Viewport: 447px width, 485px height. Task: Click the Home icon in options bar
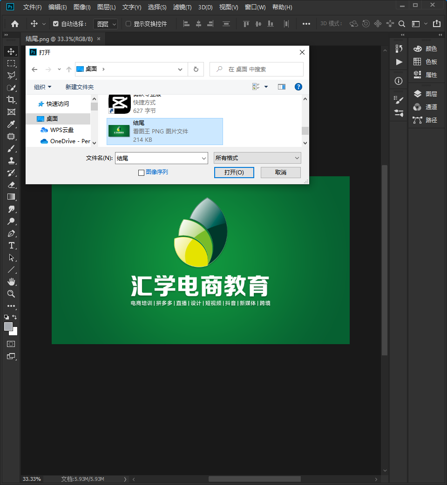(15, 24)
